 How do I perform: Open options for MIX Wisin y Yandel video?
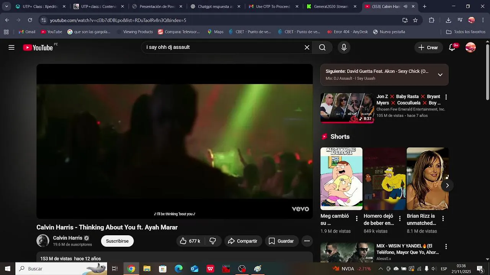[446, 247]
